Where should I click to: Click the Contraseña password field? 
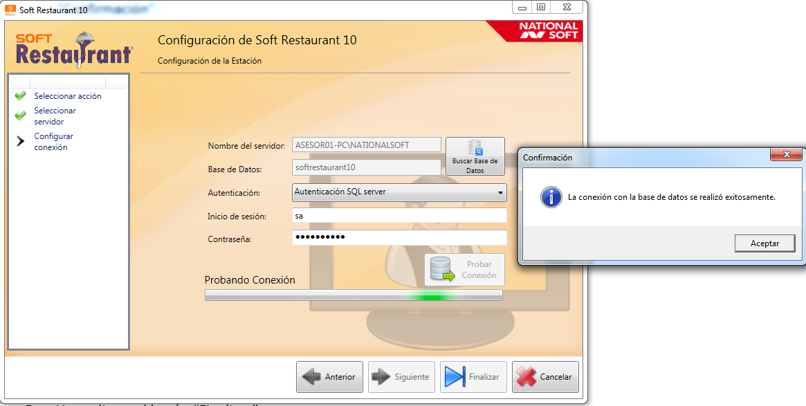[x=399, y=237]
